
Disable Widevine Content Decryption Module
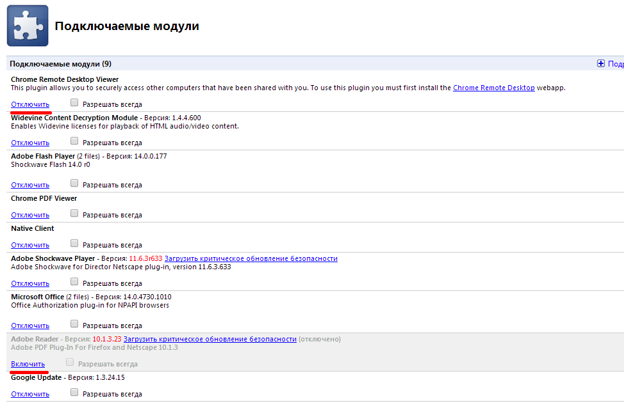[30, 143]
